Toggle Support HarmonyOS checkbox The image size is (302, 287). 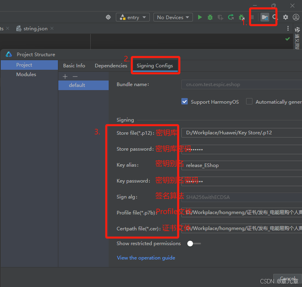click(185, 101)
